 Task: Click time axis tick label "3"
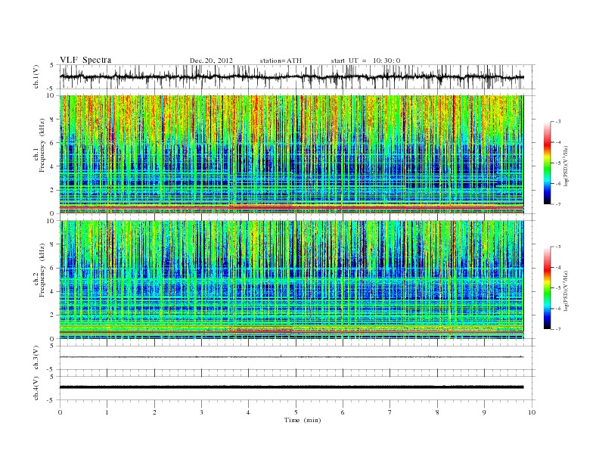[x=201, y=412]
